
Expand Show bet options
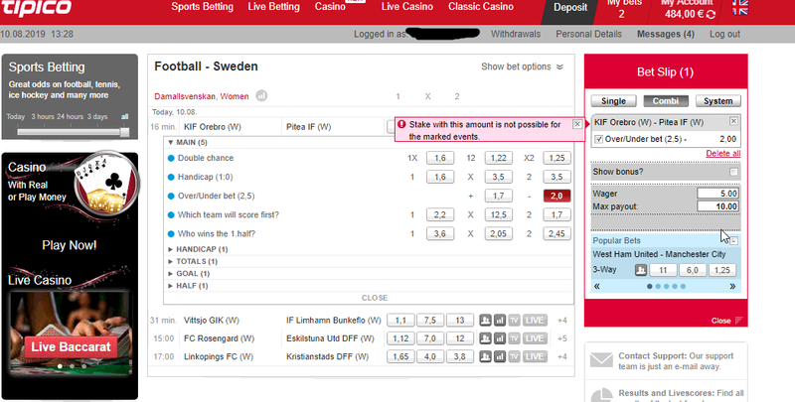tap(522, 67)
